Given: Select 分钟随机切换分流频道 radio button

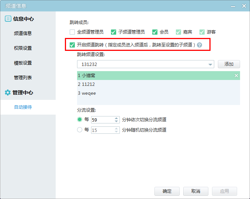Looking at the screenshot, I should pyautogui.click(x=80, y=130).
